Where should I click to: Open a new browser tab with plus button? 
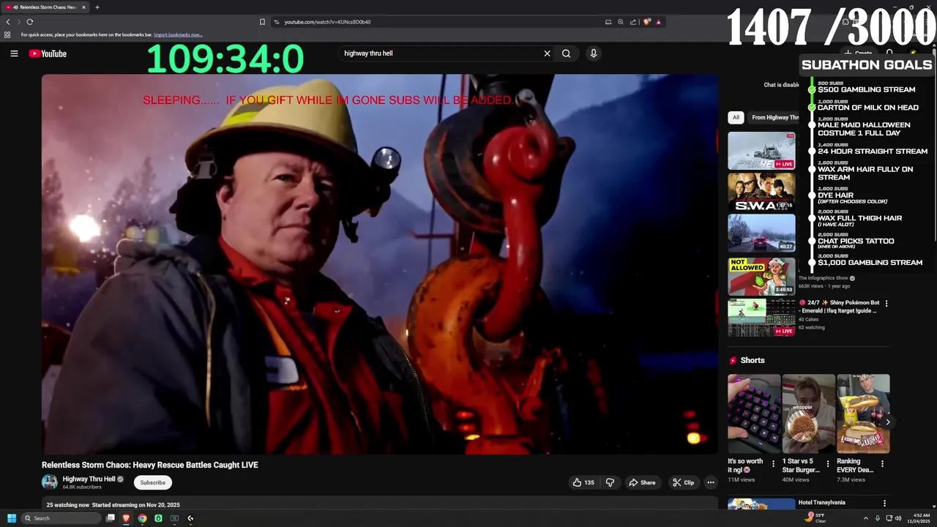pyautogui.click(x=97, y=7)
